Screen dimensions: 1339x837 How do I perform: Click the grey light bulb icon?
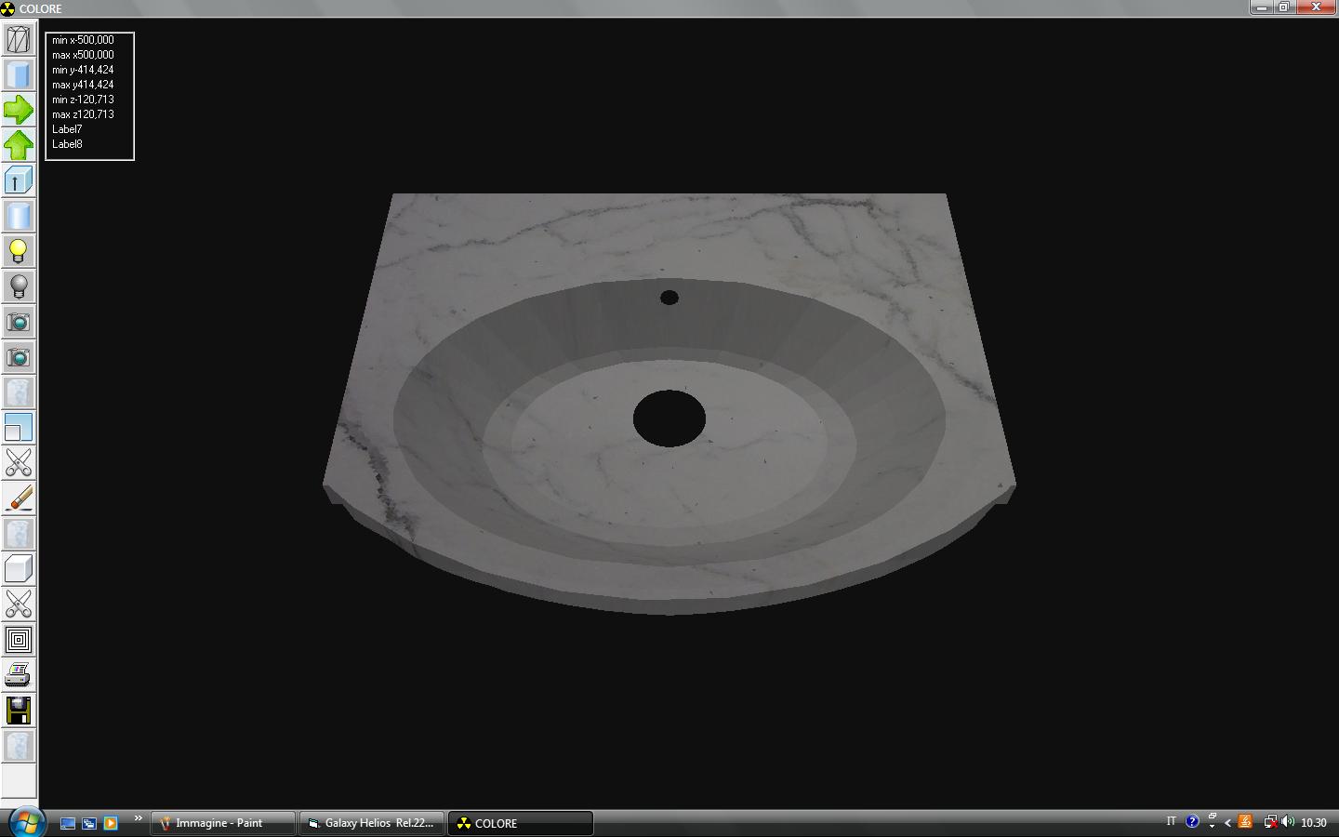(19, 286)
